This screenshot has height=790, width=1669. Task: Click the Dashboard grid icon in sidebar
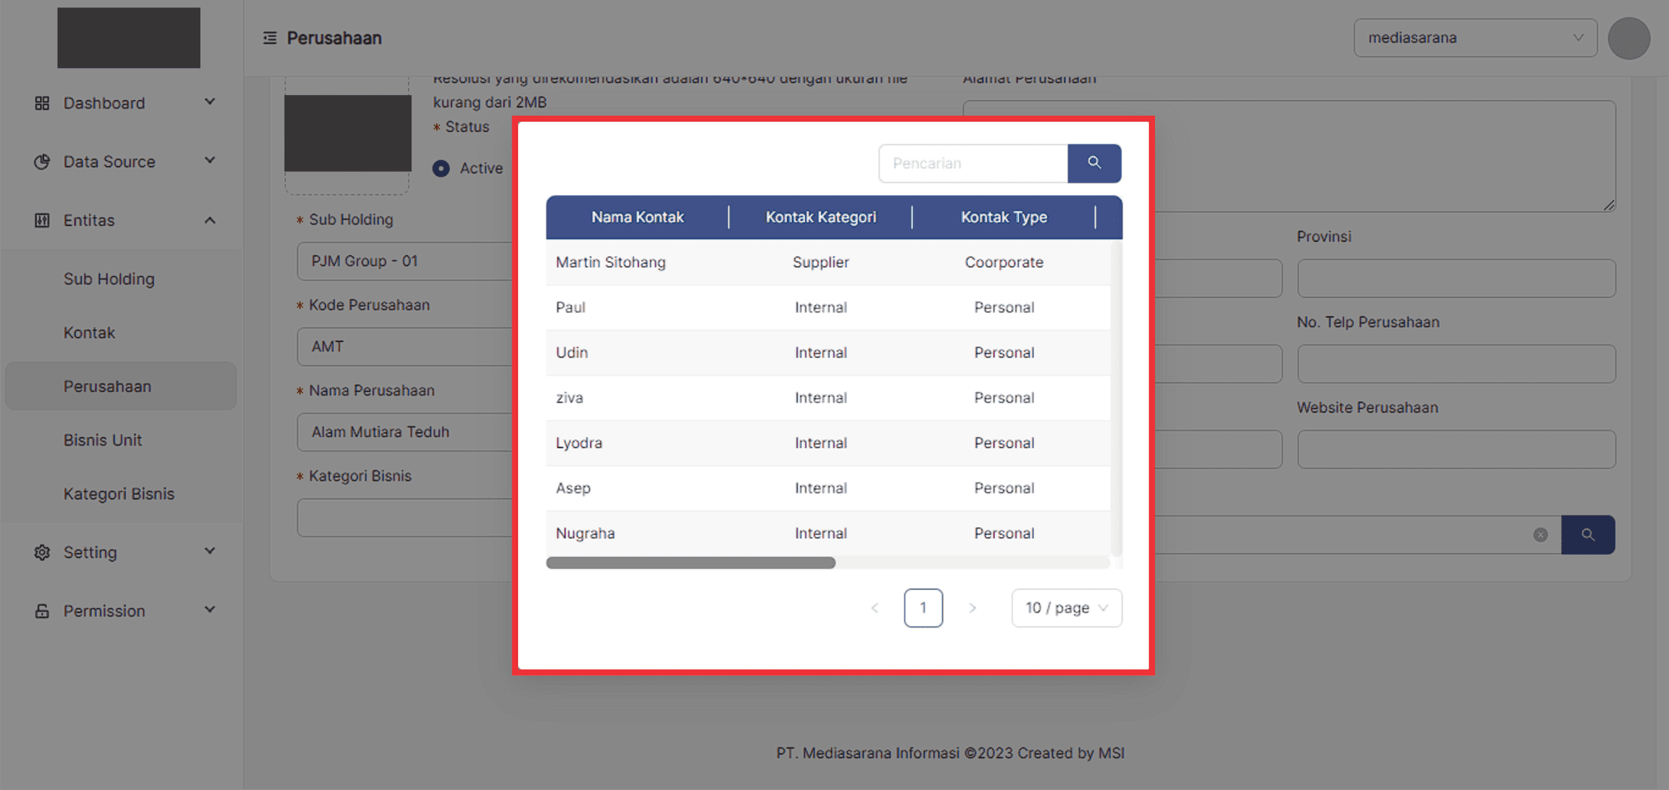(42, 103)
